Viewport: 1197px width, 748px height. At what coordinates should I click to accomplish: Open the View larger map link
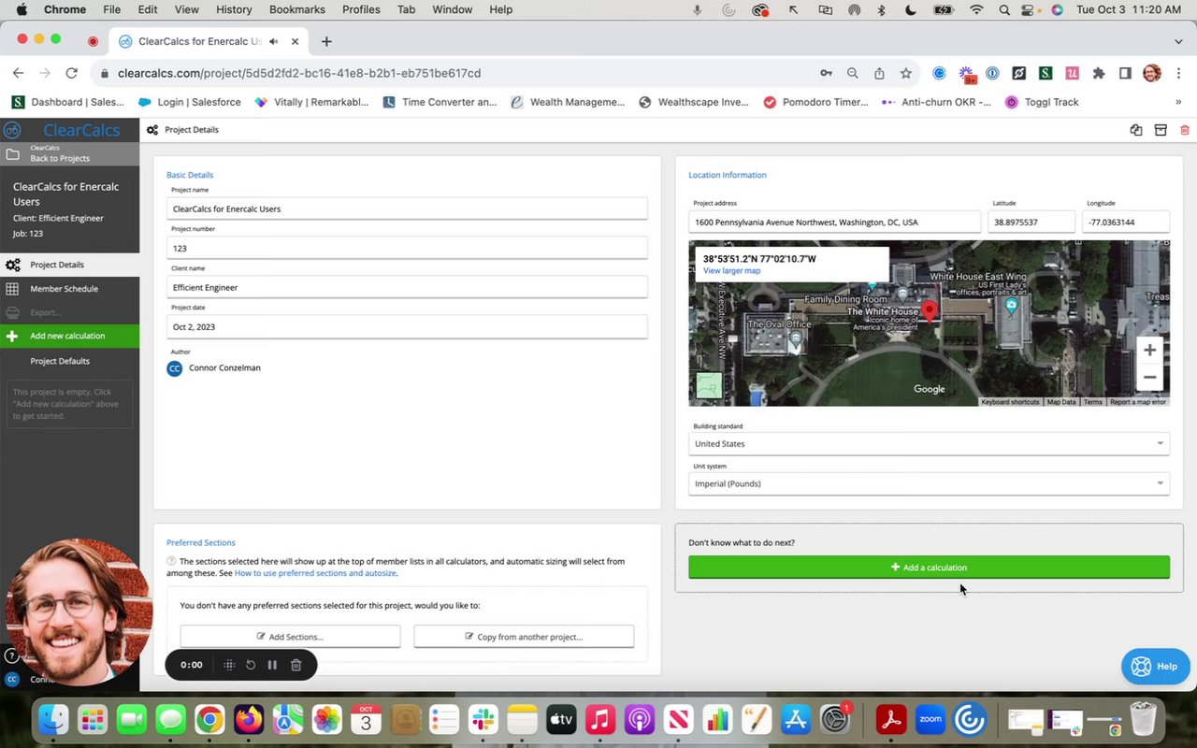(731, 271)
